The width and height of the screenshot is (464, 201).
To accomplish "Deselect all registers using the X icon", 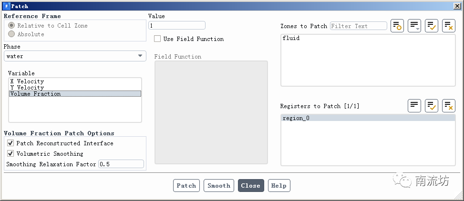I will tap(448, 106).
